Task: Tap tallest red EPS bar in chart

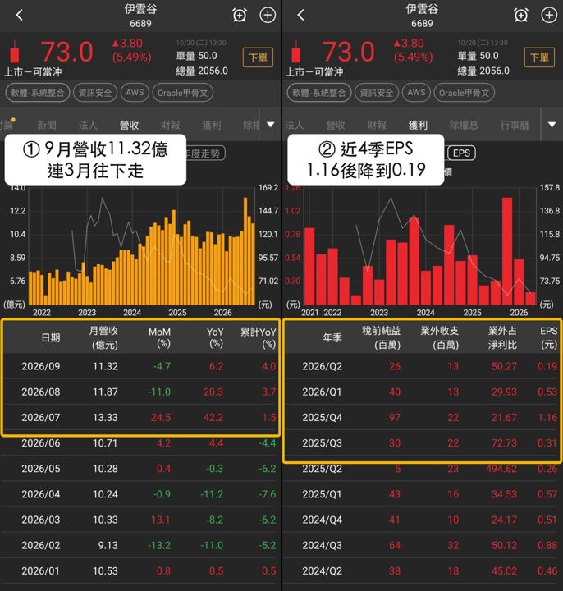Action: (507, 251)
